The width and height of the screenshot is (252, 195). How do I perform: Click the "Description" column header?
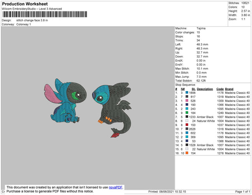(205, 89)
